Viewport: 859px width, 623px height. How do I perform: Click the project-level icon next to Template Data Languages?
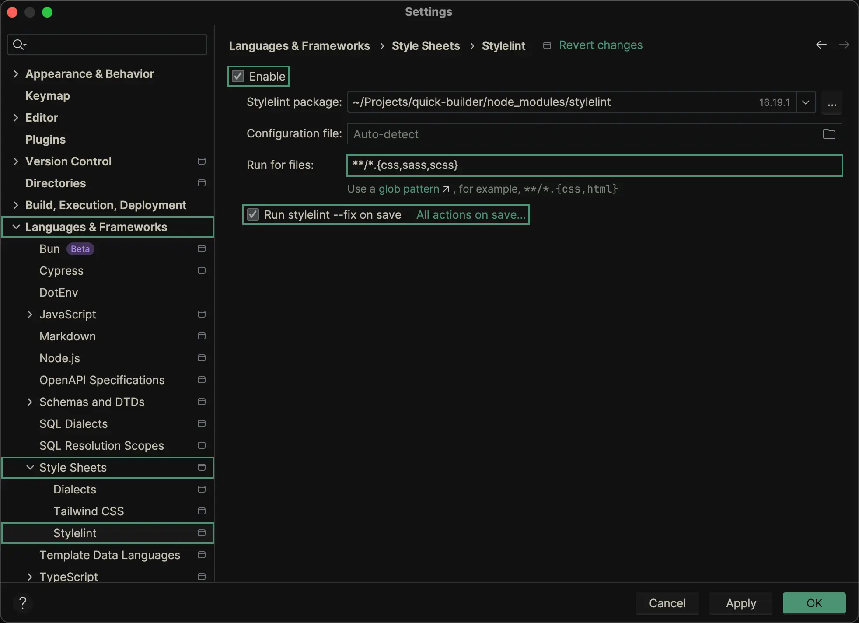point(202,555)
